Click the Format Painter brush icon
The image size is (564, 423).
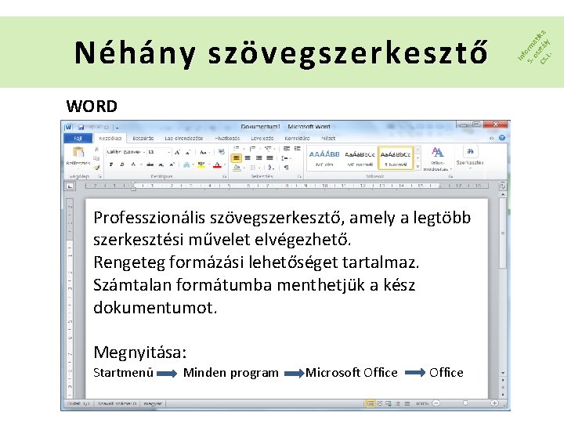[x=96, y=168]
